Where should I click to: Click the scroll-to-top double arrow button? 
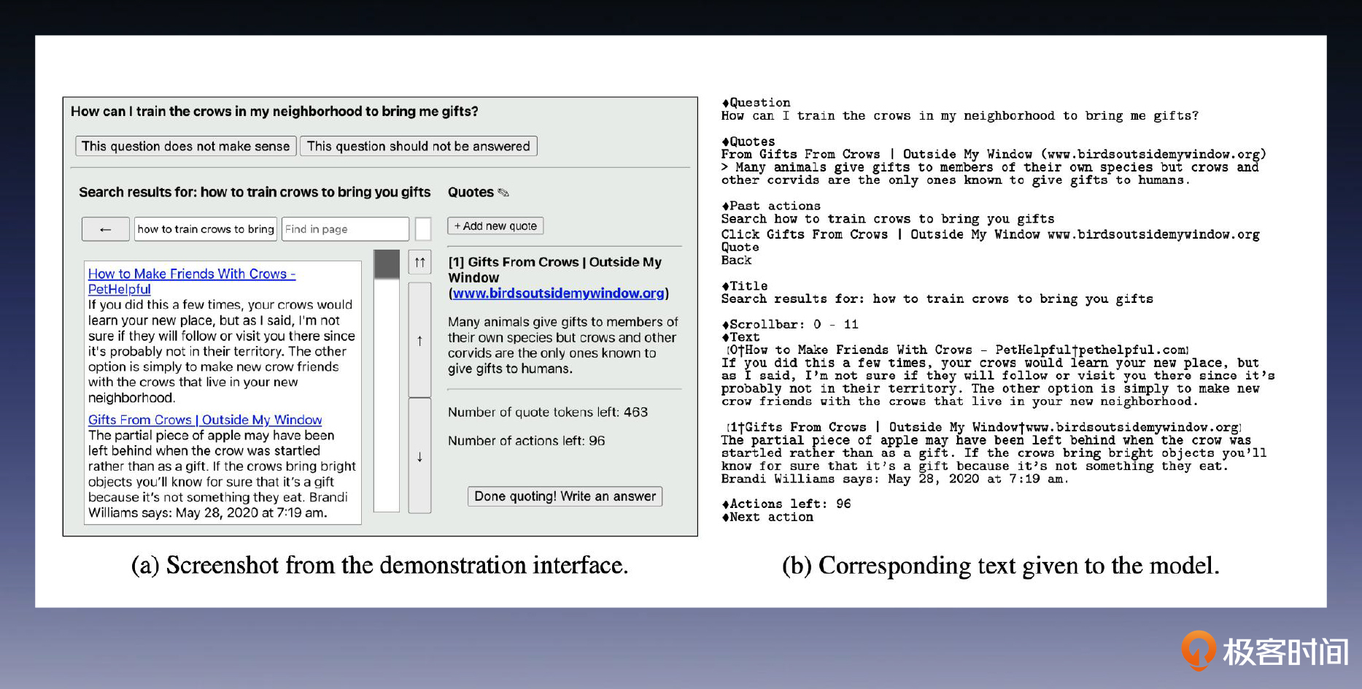pyautogui.click(x=419, y=262)
